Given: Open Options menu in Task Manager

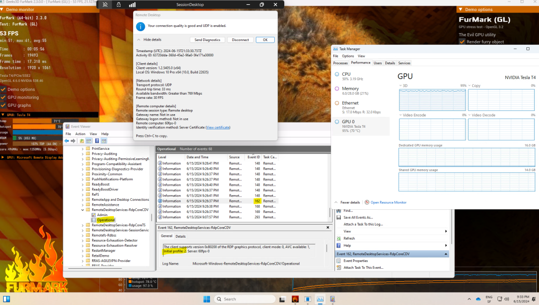Looking at the screenshot, I should 348,56.
